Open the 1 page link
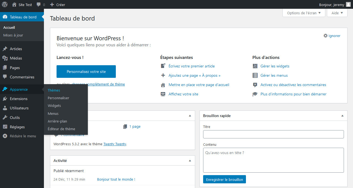353x188 pixels. [135, 126]
